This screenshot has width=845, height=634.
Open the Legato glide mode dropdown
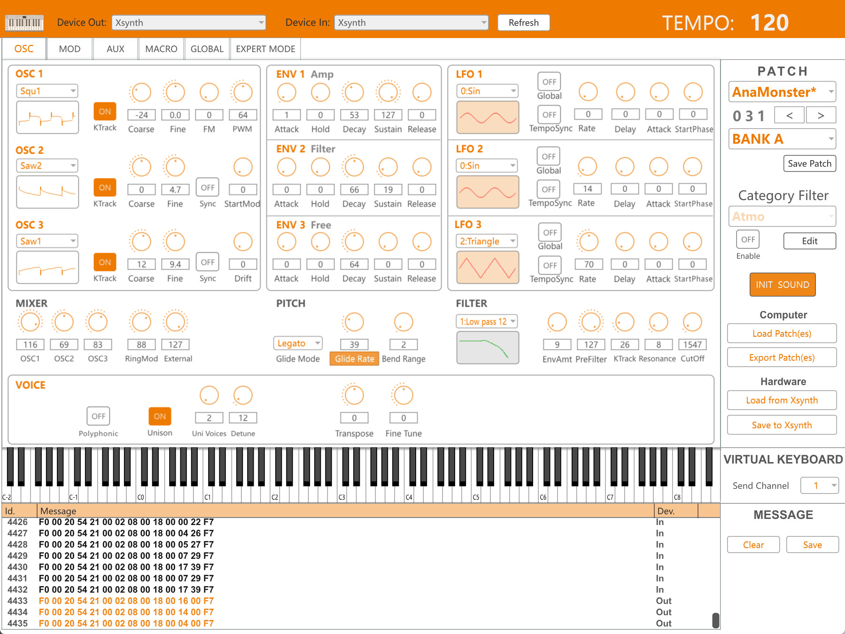click(298, 343)
